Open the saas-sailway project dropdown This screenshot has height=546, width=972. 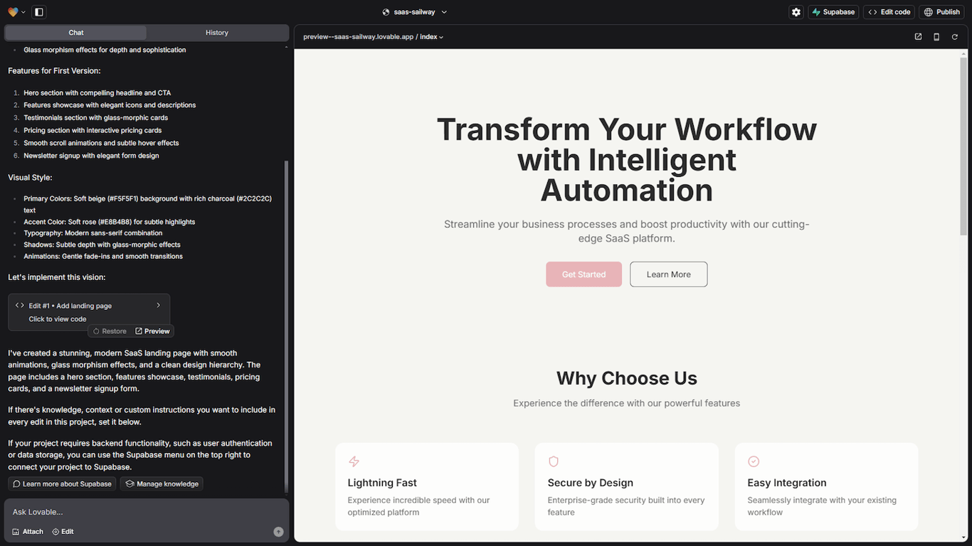click(415, 12)
